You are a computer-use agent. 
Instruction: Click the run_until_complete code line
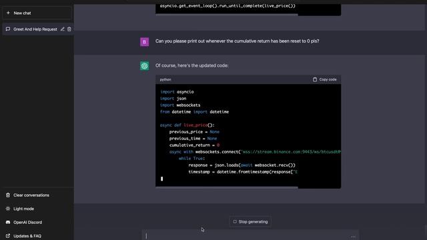tap(228, 6)
